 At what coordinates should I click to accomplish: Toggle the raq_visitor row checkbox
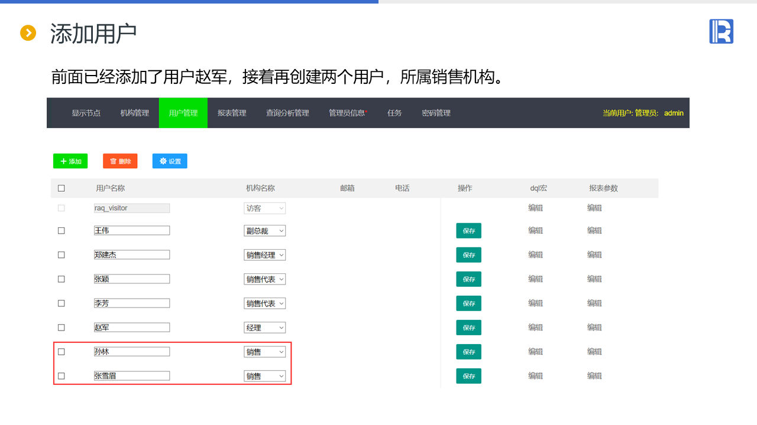tap(62, 208)
